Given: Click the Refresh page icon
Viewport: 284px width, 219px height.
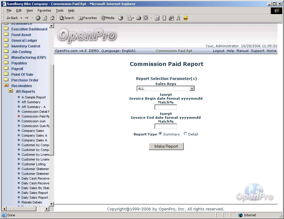Looking at the screenshot, I should tap(45, 18).
